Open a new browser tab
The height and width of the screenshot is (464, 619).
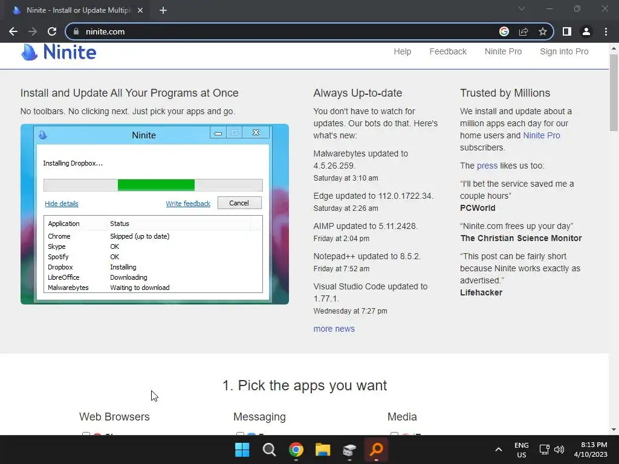(163, 10)
